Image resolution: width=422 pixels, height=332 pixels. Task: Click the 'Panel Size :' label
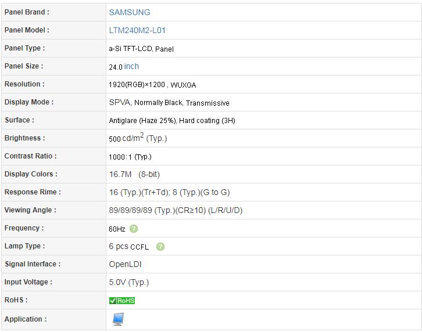(x=24, y=66)
